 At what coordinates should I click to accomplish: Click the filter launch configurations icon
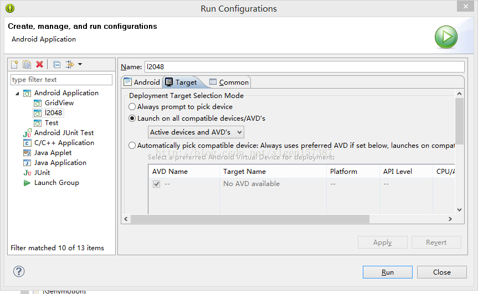tap(69, 65)
